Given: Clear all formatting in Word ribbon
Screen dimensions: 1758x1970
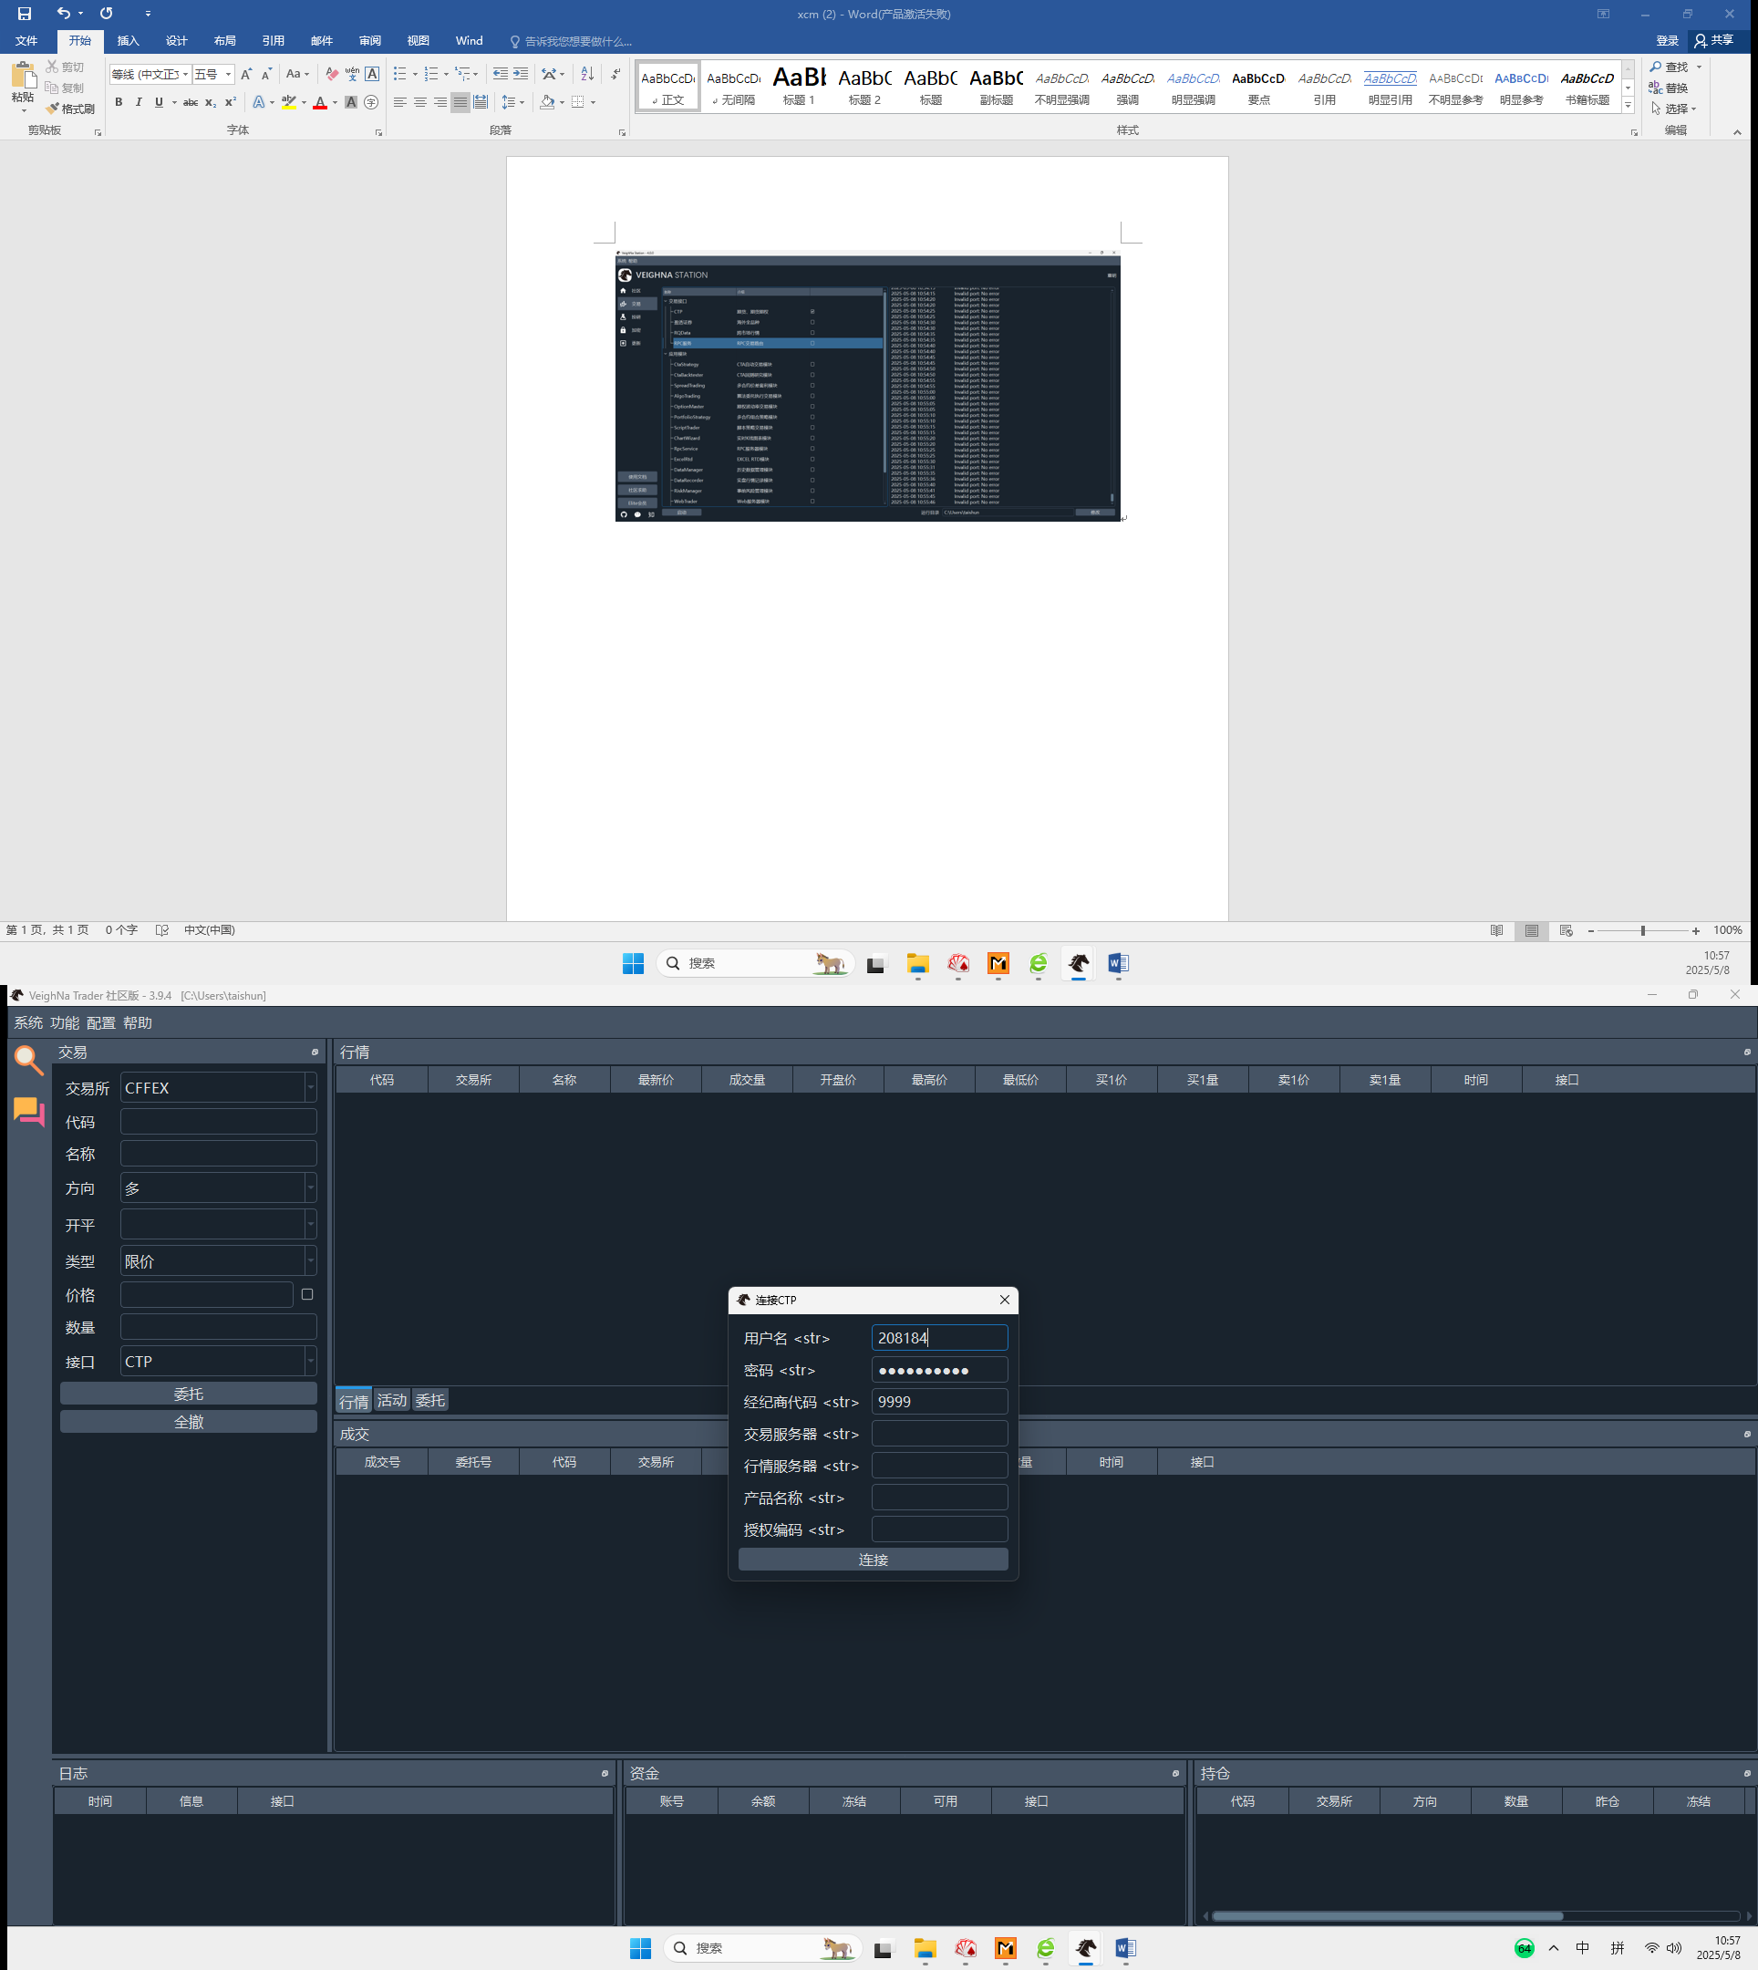Looking at the screenshot, I should (x=331, y=75).
